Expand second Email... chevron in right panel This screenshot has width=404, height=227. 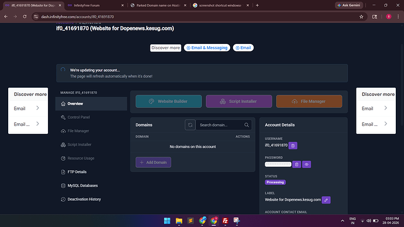[x=385, y=124]
